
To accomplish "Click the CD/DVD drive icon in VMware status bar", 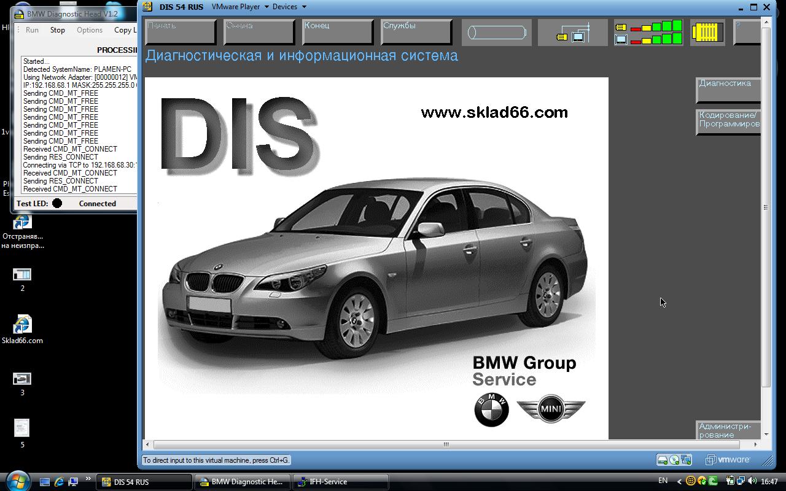I will click(674, 460).
